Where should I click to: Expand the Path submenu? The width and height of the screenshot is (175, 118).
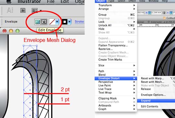click(116, 71)
